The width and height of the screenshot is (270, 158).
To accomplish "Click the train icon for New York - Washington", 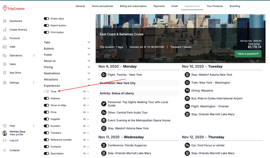I will pyautogui.click(x=187, y=83).
